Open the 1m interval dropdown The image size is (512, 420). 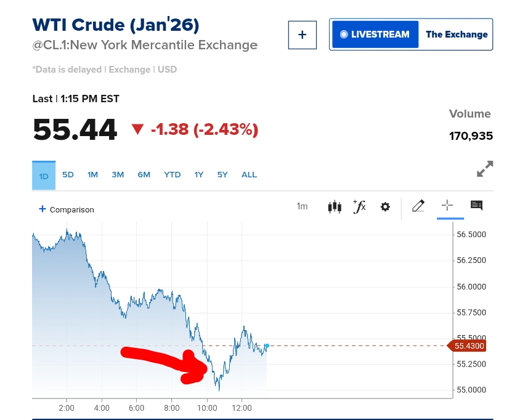pyautogui.click(x=302, y=207)
